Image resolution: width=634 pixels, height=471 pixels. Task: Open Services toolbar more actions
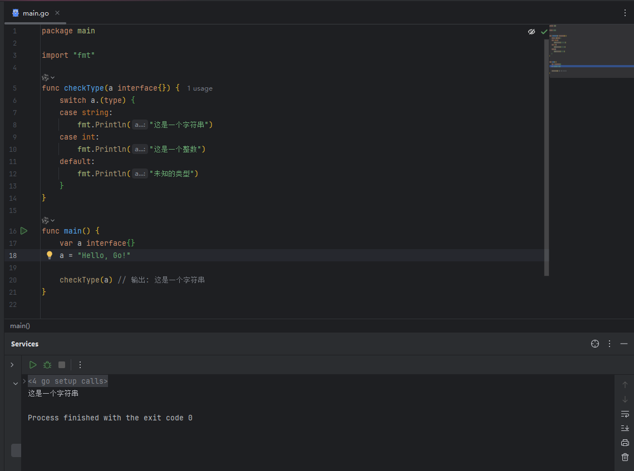80,365
